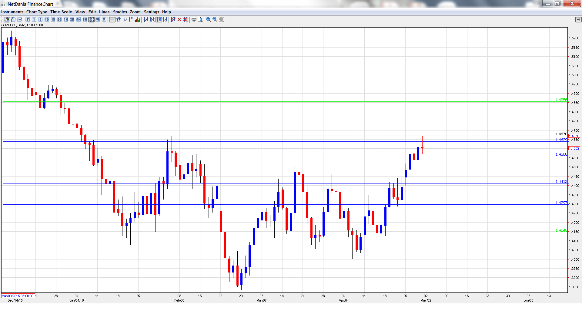The image size is (582, 327).
Task: Switch to line chart type icon
Action: coord(19,19)
